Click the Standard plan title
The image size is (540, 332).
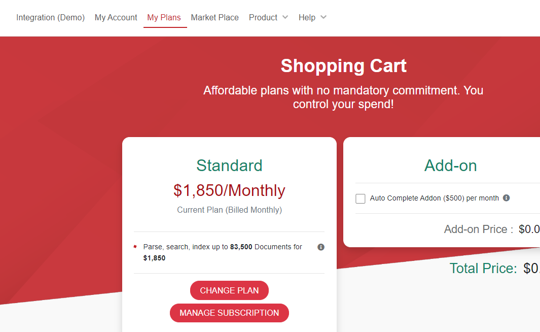pos(229,165)
